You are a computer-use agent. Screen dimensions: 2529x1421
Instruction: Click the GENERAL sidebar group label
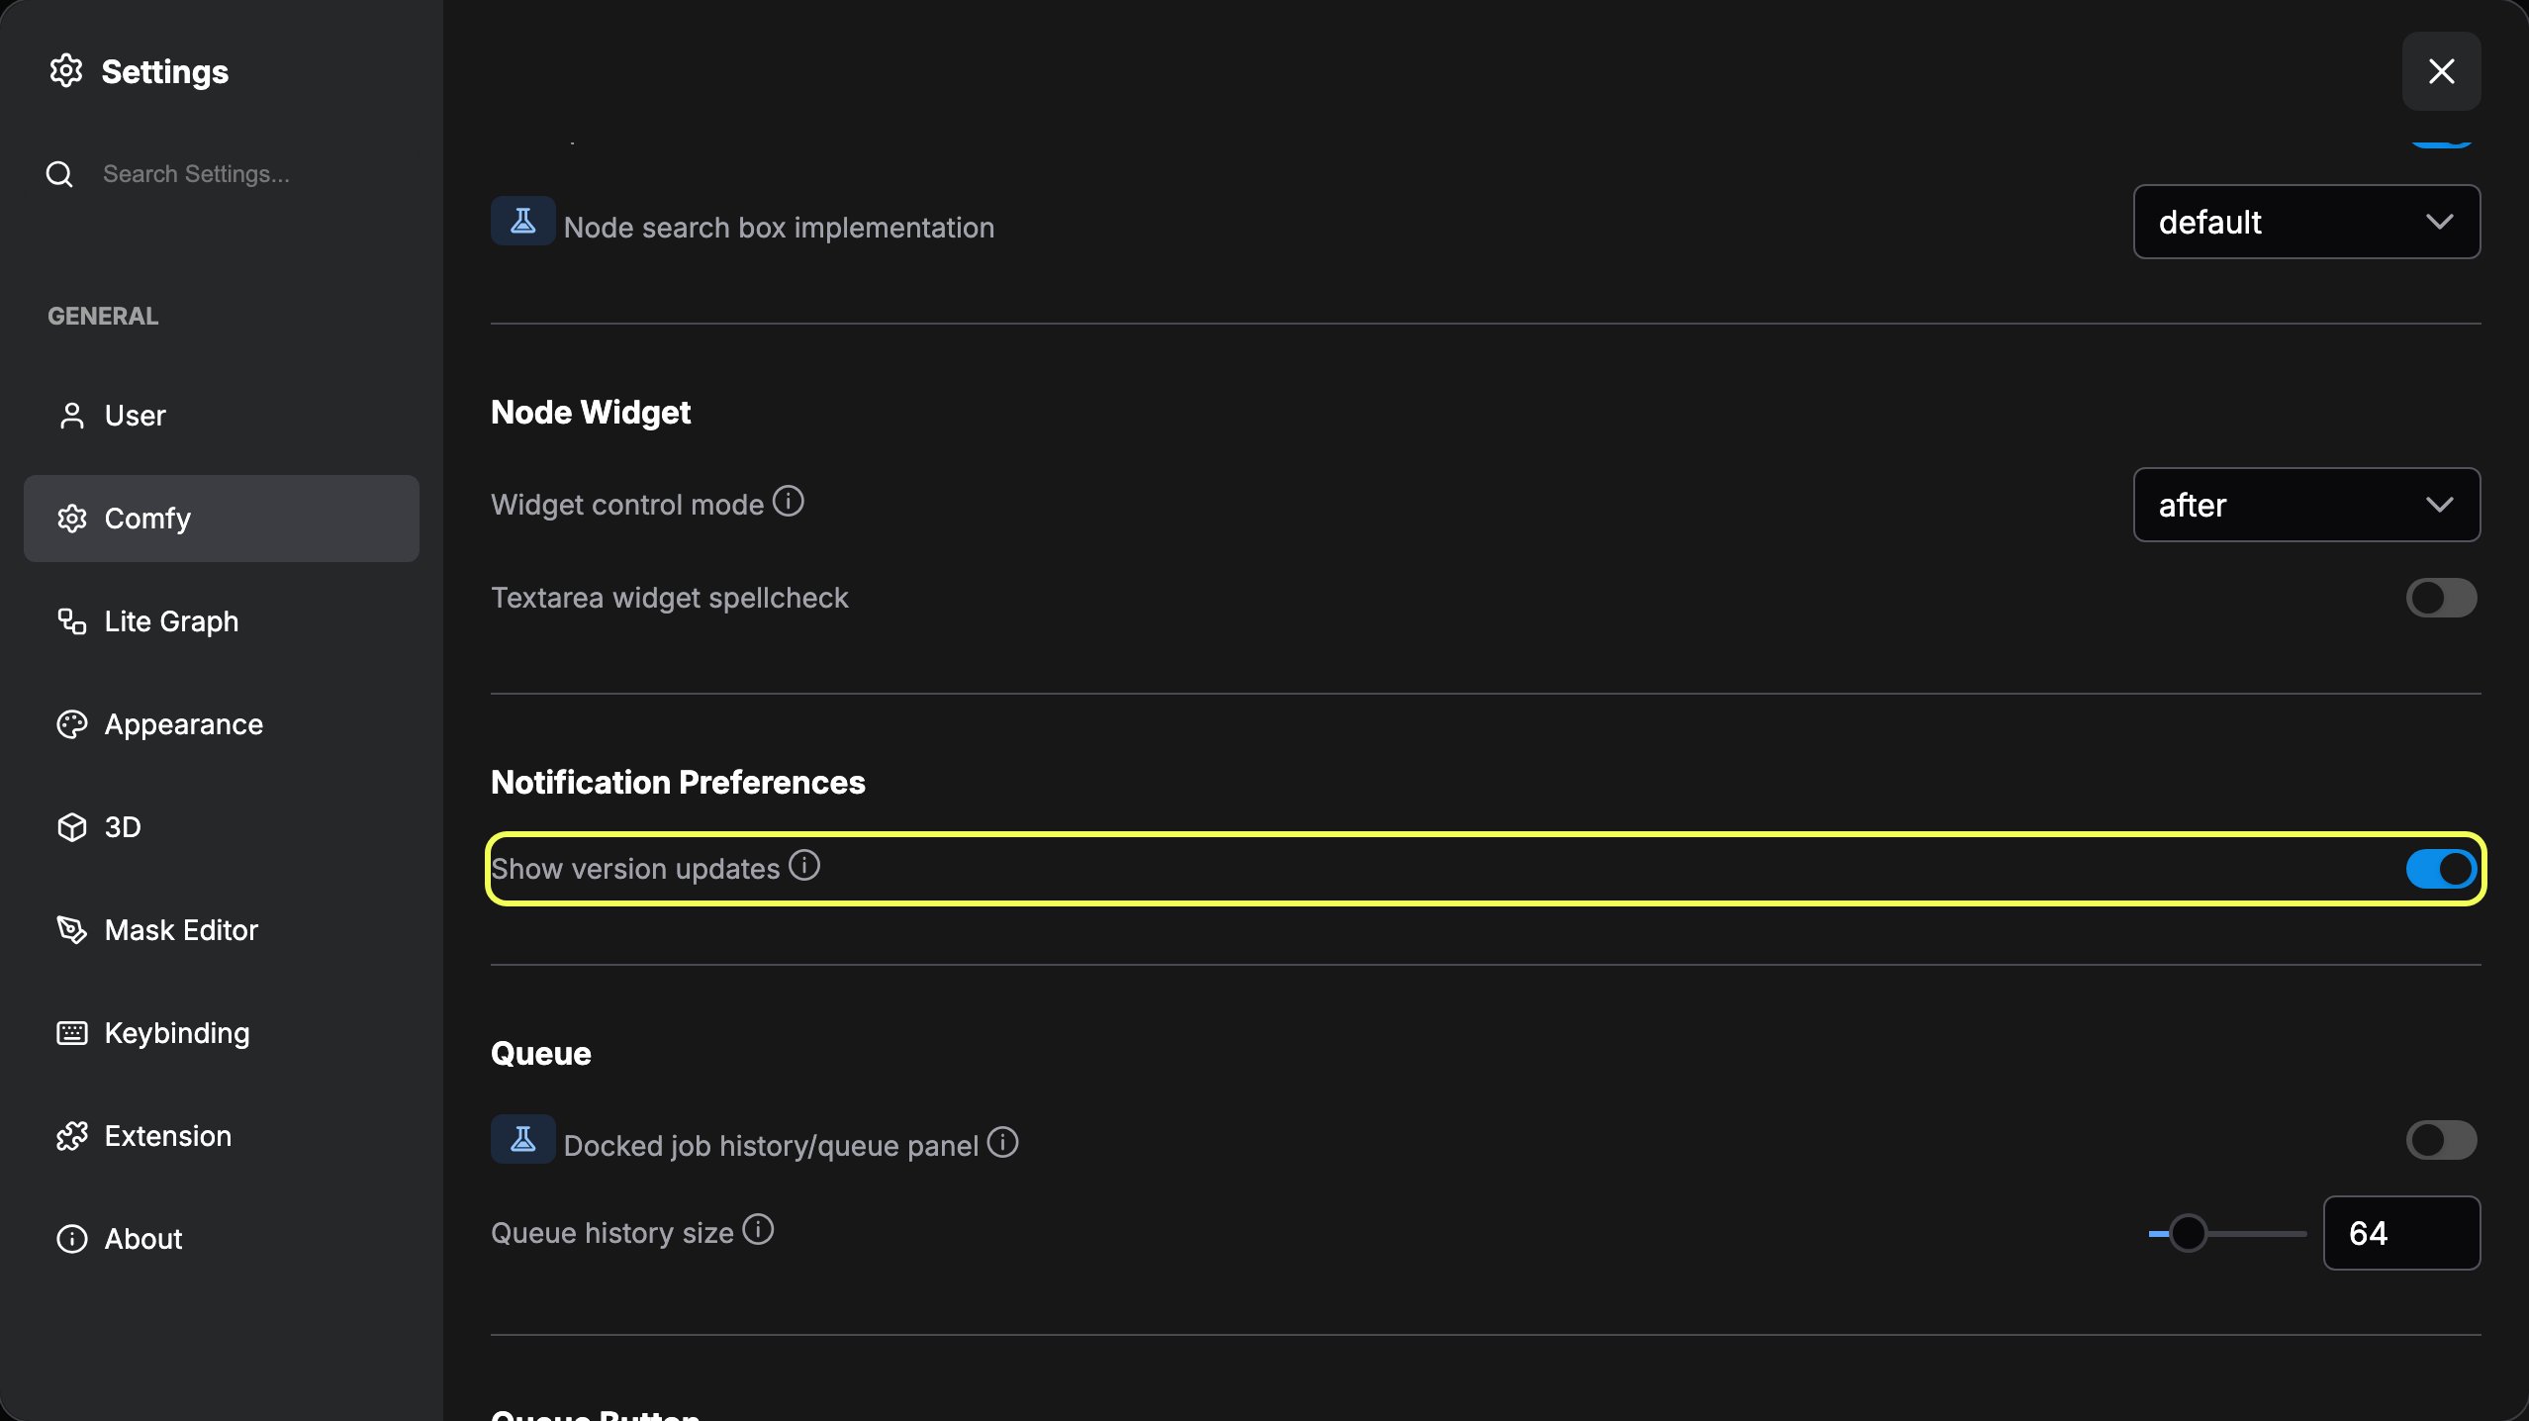pos(103,317)
